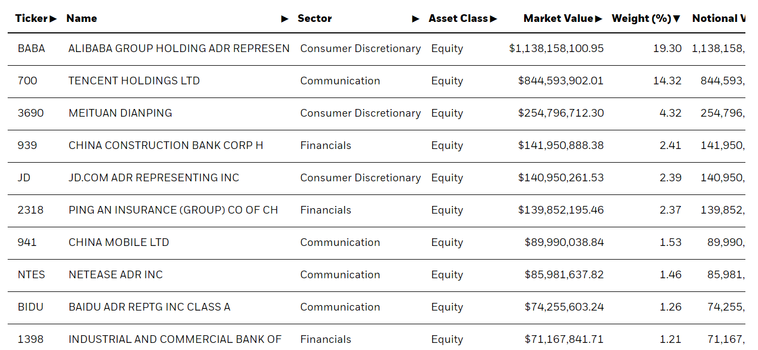
Task: Click the JD ticker symbol
Action: pos(24,178)
